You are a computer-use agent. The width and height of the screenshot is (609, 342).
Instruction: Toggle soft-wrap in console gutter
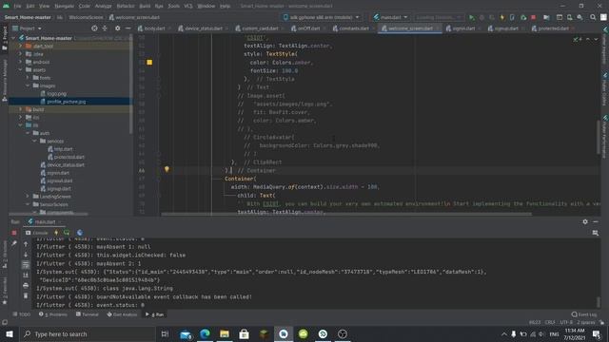26,264
